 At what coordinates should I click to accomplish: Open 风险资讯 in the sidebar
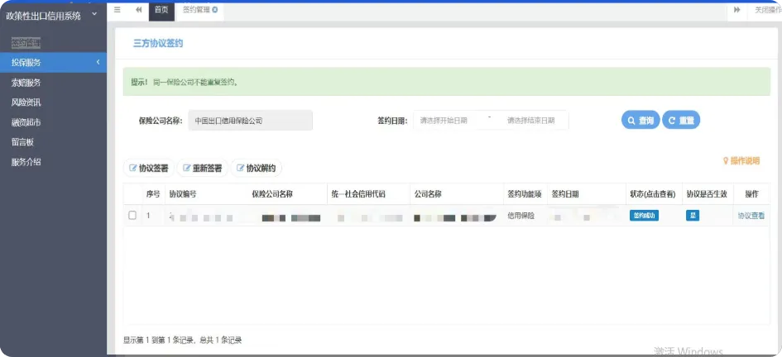tap(26, 102)
